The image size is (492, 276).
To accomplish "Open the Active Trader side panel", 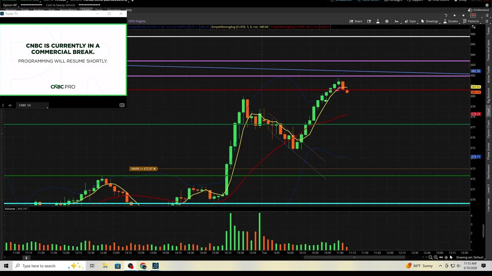I will click(489, 74).
